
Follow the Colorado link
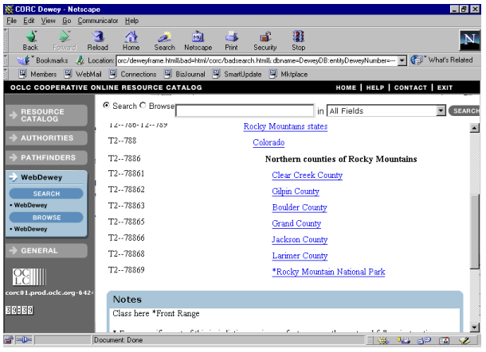pos(268,143)
